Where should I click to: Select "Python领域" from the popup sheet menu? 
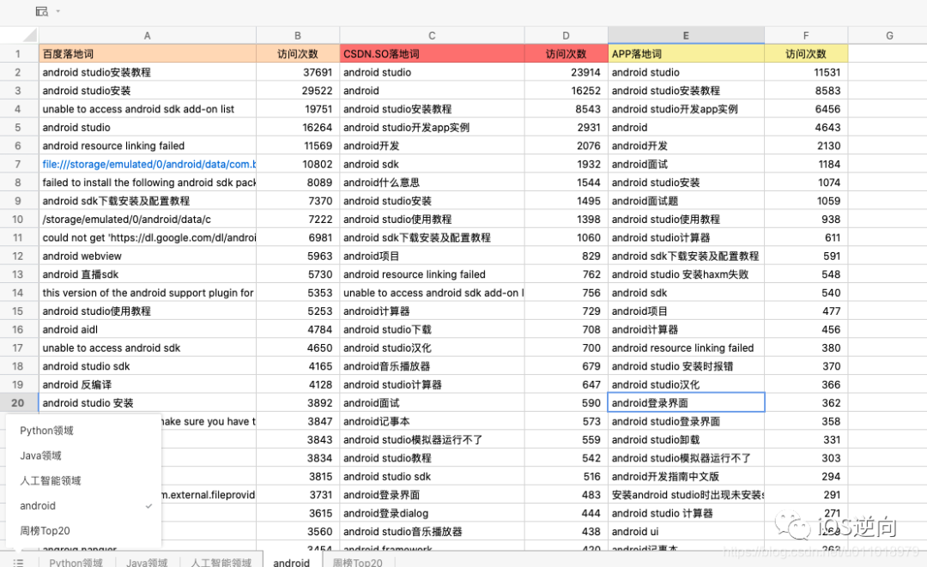(x=47, y=430)
